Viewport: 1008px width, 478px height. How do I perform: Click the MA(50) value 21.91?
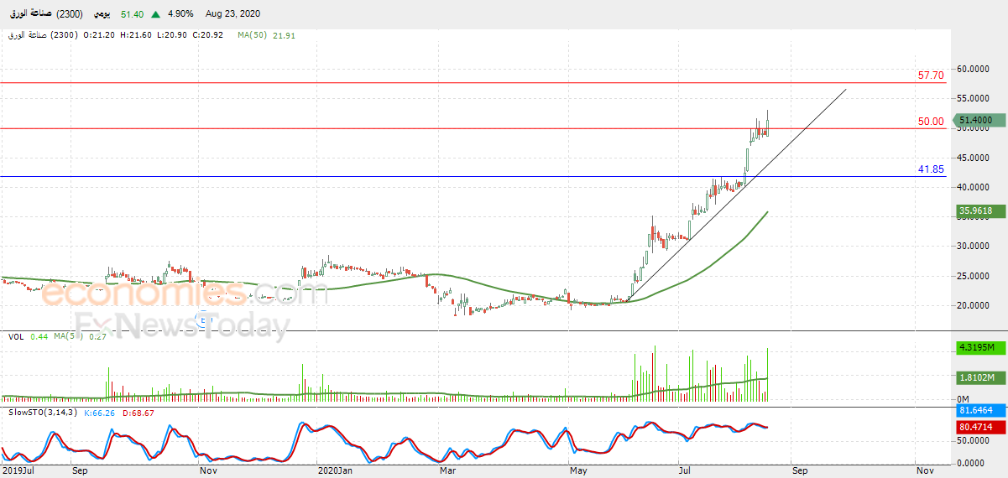(285, 35)
